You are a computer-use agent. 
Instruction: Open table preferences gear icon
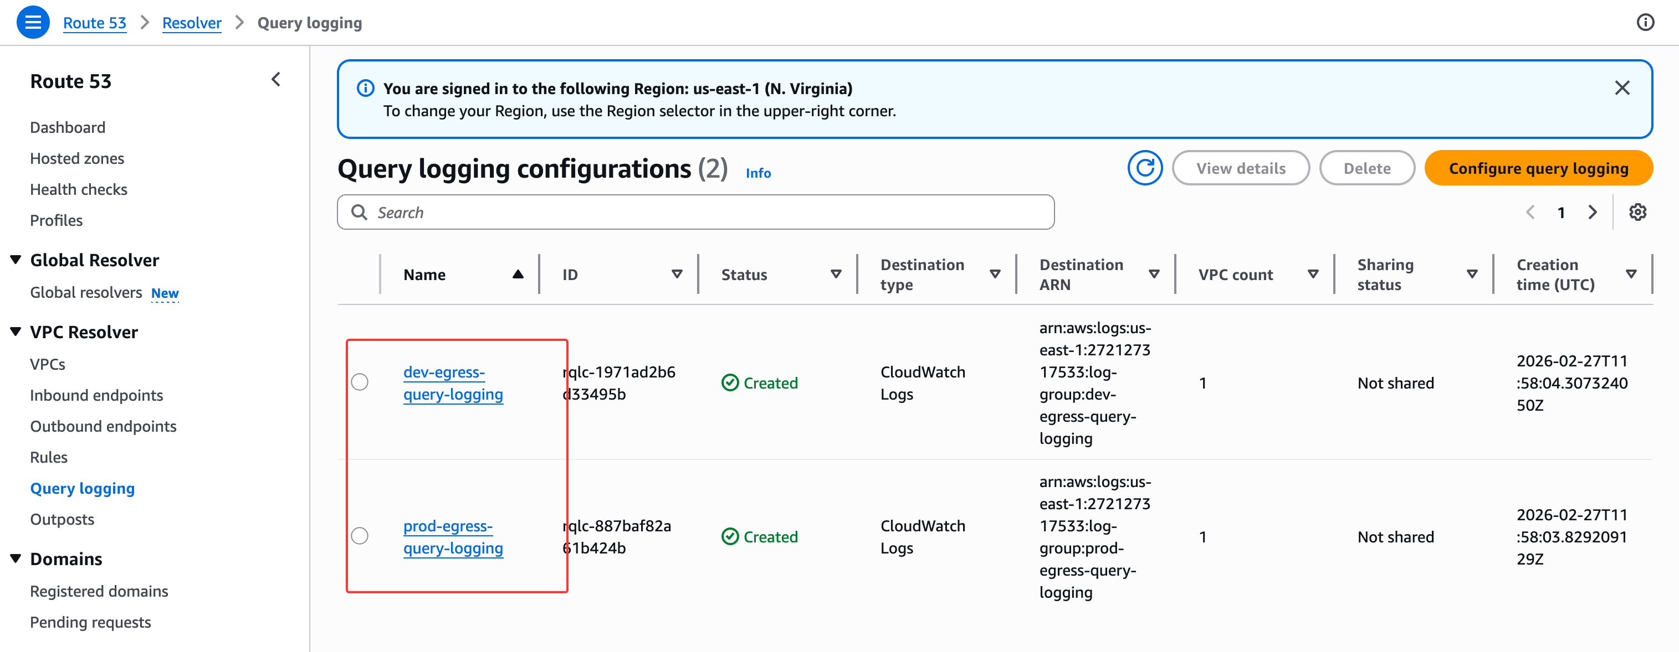pyautogui.click(x=1637, y=213)
